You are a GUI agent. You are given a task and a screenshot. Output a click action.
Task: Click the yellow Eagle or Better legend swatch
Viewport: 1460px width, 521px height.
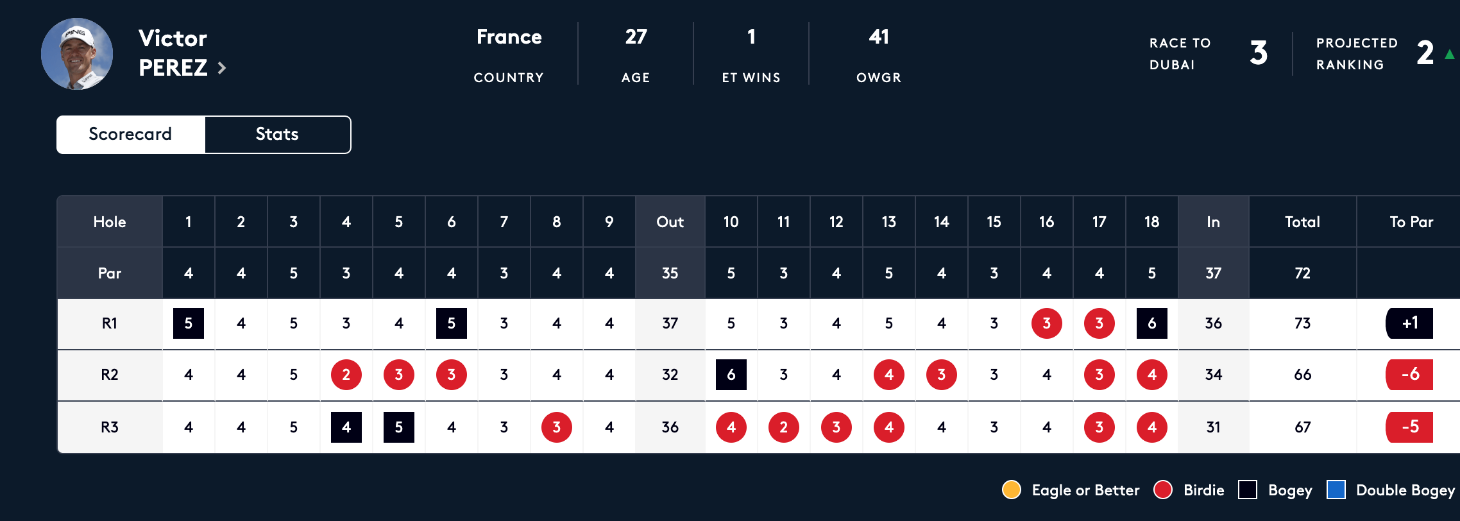1012,490
